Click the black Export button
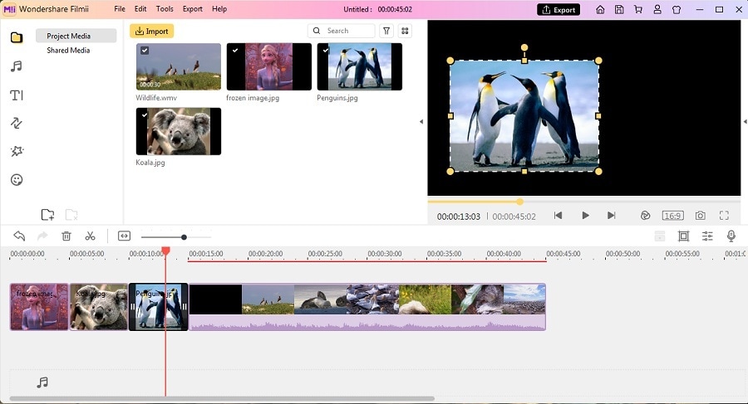The height and width of the screenshot is (404, 748). (x=559, y=9)
